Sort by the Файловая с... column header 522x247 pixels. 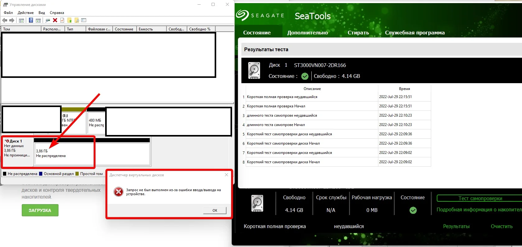pyautogui.click(x=99, y=29)
